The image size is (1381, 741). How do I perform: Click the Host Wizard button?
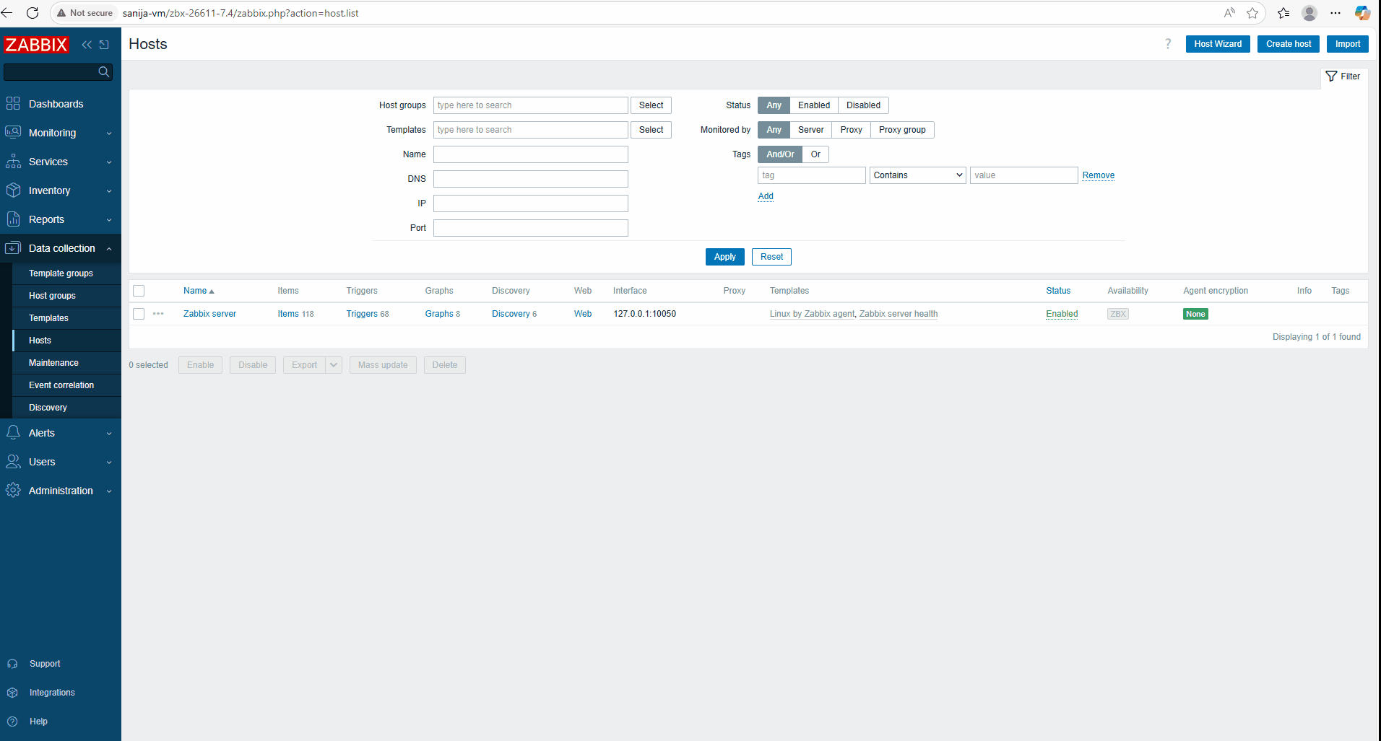click(1218, 44)
